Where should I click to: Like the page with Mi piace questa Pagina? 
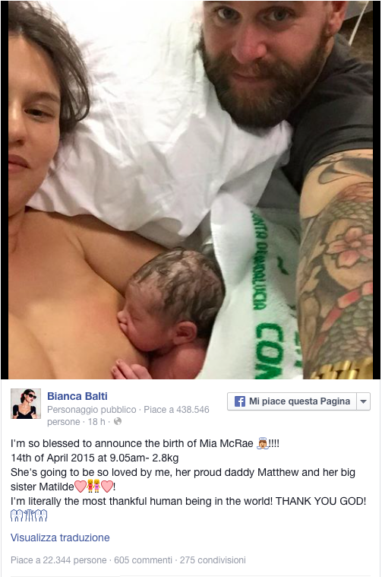pyautogui.click(x=292, y=401)
